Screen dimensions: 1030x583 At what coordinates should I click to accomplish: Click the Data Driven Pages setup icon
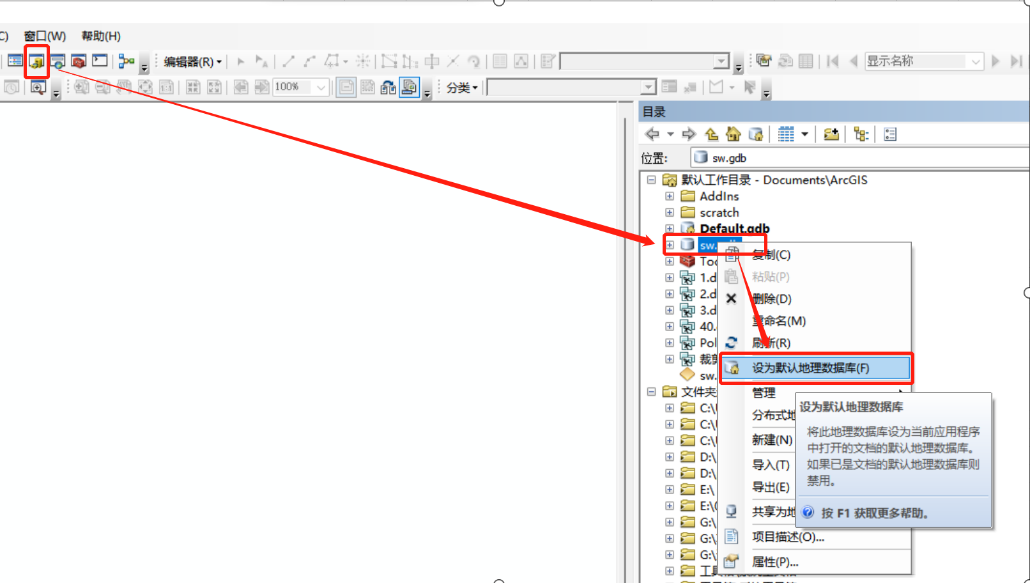click(764, 61)
